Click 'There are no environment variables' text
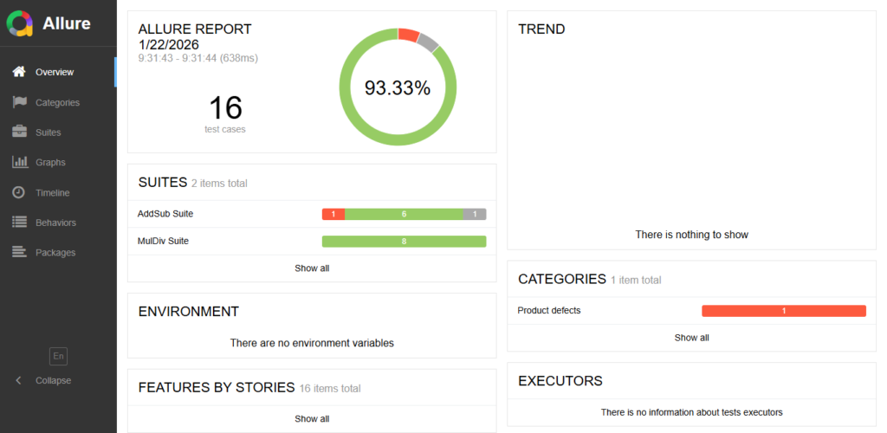Viewport: 887px width, 433px height. [x=312, y=343]
